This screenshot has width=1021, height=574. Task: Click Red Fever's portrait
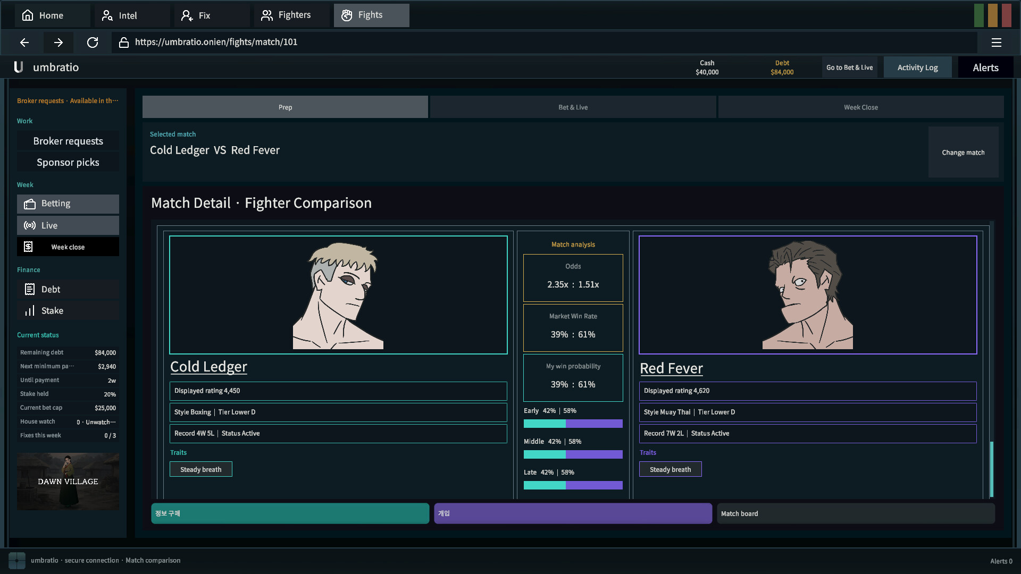point(808,295)
